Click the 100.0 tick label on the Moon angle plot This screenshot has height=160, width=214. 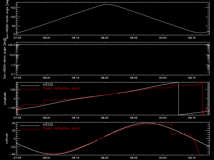pyautogui.click(x=12, y=45)
